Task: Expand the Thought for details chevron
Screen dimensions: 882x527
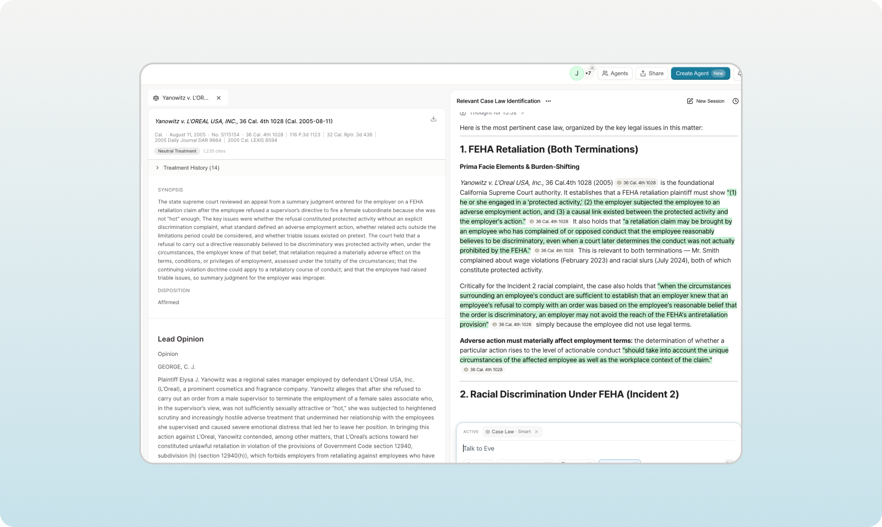Action: point(522,113)
